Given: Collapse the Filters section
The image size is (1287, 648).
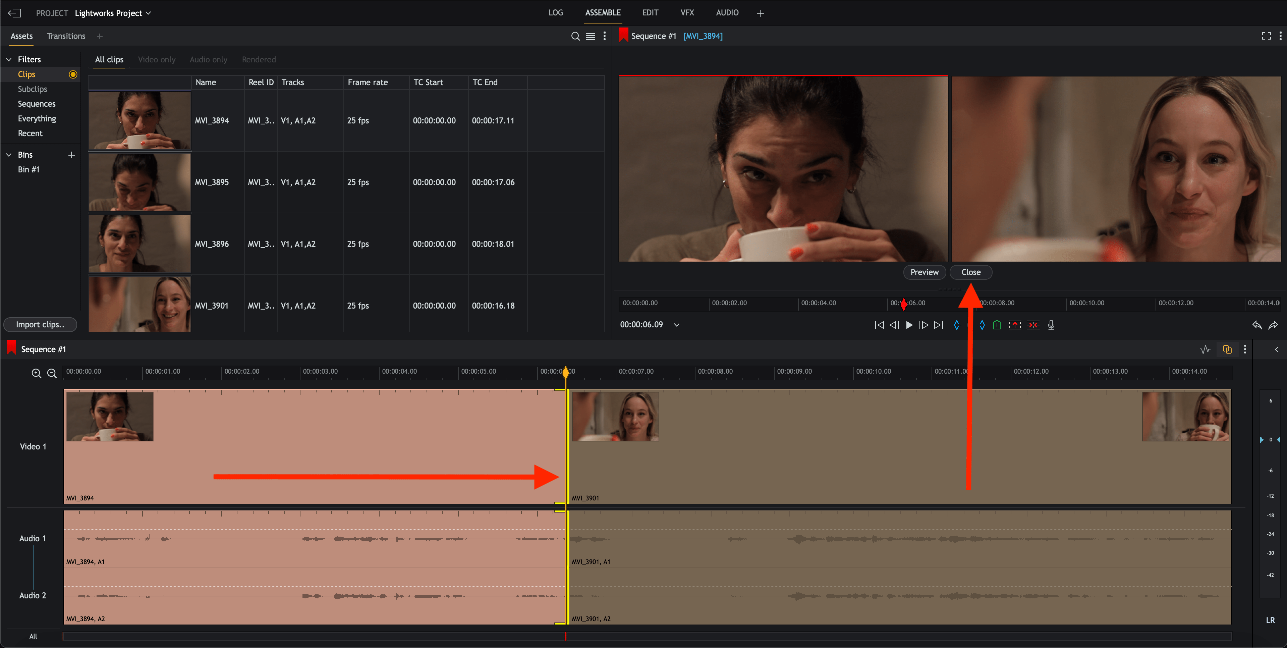Looking at the screenshot, I should coord(8,59).
